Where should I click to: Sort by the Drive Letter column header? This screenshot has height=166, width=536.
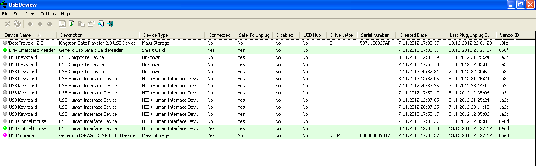(342, 35)
